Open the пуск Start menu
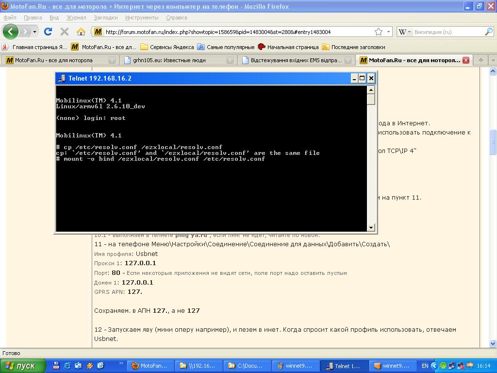497x373 pixels. pos(22,366)
